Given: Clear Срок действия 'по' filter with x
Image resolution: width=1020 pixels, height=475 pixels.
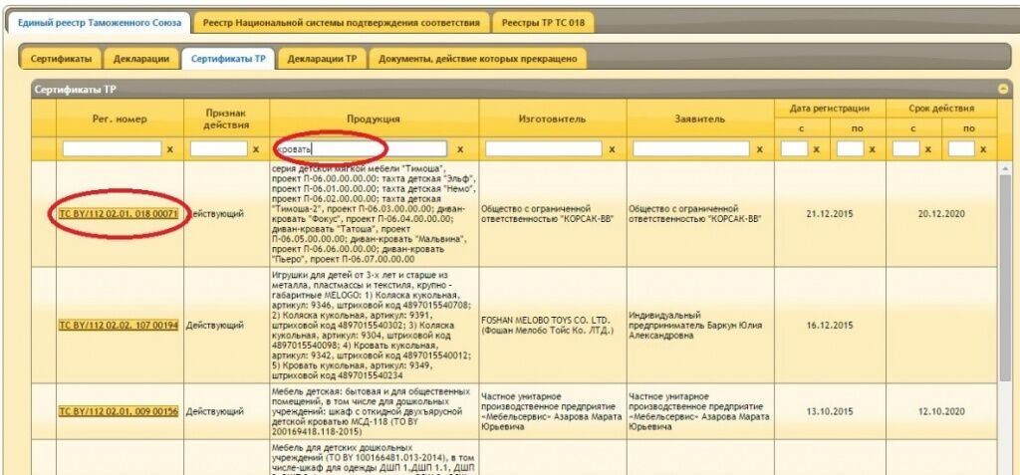Looking at the screenshot, I should click(983, 149).
